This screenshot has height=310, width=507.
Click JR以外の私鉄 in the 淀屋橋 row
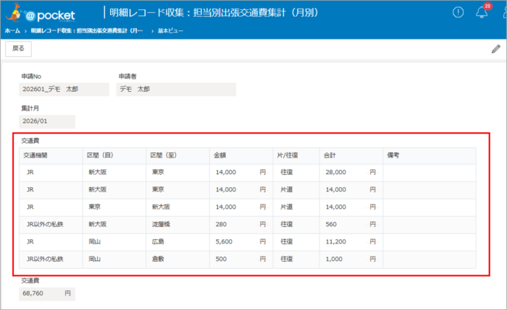[x=45, y=225]
